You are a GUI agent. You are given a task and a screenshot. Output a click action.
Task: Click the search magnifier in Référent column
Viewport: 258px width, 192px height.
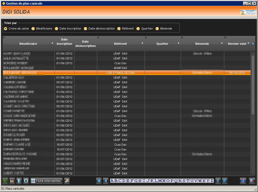pos(143,44)
